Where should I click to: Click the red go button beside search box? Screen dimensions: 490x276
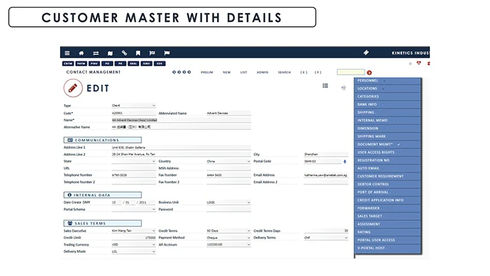369,72
